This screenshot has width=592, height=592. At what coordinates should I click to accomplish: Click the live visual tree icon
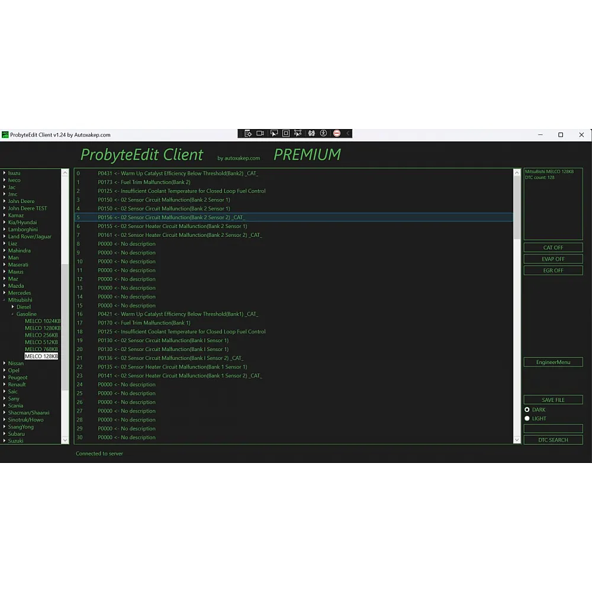click(247, 134)
